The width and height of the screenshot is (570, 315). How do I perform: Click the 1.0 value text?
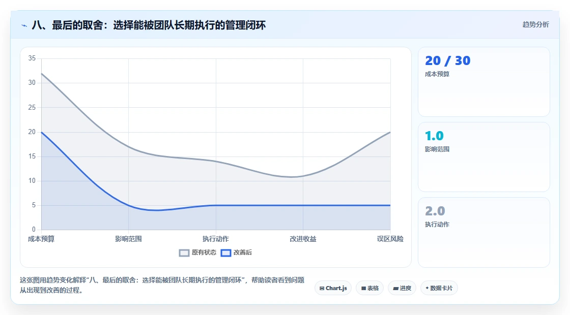434,136
